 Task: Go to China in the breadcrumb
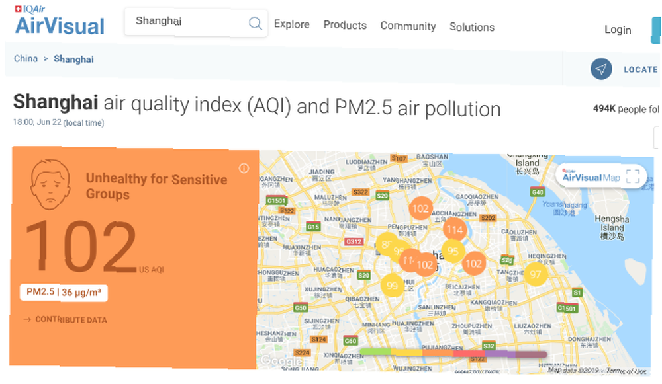coord(26,59)
